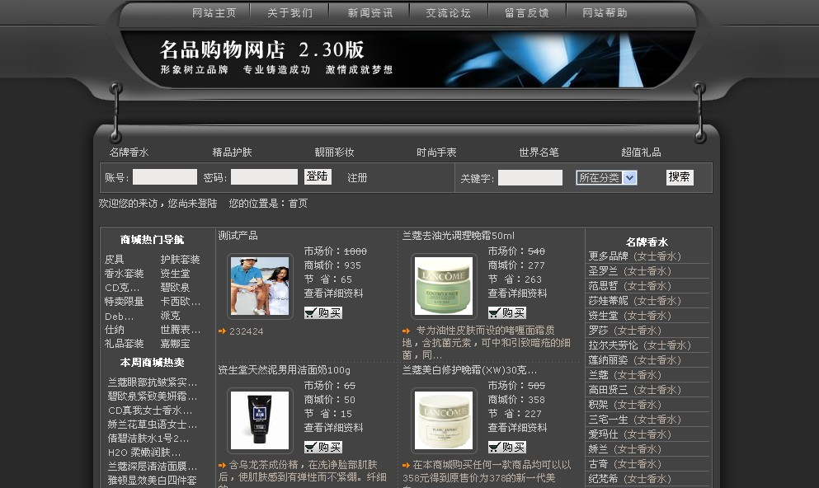Viewport: 819px width, 488px height.
Task: Open the 皮具 hot navigation link
Action: [115, 260]
